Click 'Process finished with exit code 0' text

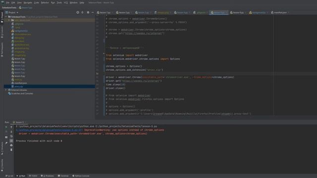(x=39, y=141)
